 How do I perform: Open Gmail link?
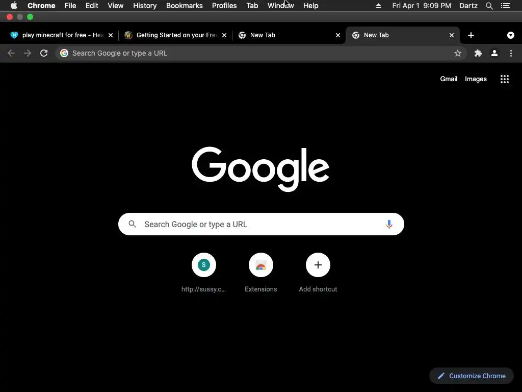pos(449,79)
